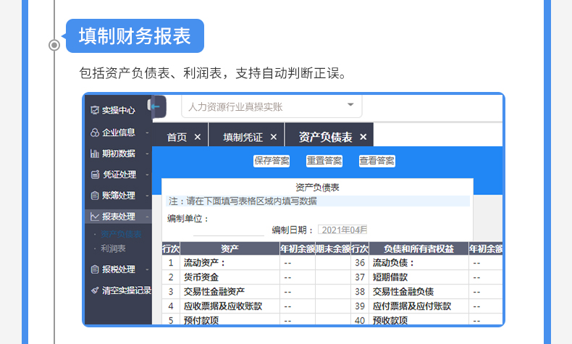
Task: Close the 资产负债表 tab
Action: tap(363, 137)
